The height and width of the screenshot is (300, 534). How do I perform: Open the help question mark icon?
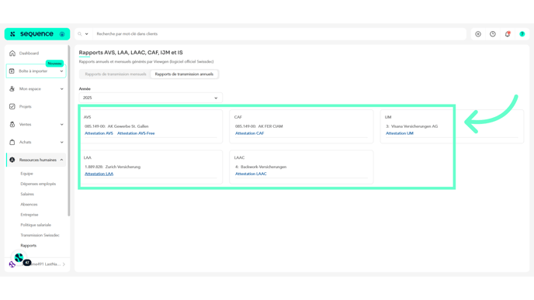(522, 34)
